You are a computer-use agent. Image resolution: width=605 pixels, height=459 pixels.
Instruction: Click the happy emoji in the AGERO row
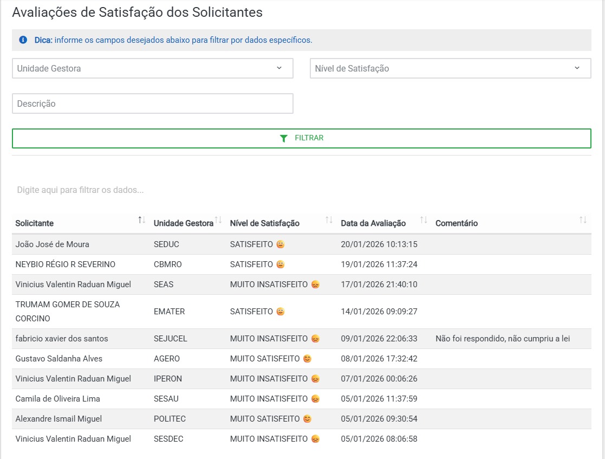[x=307, y=359]
